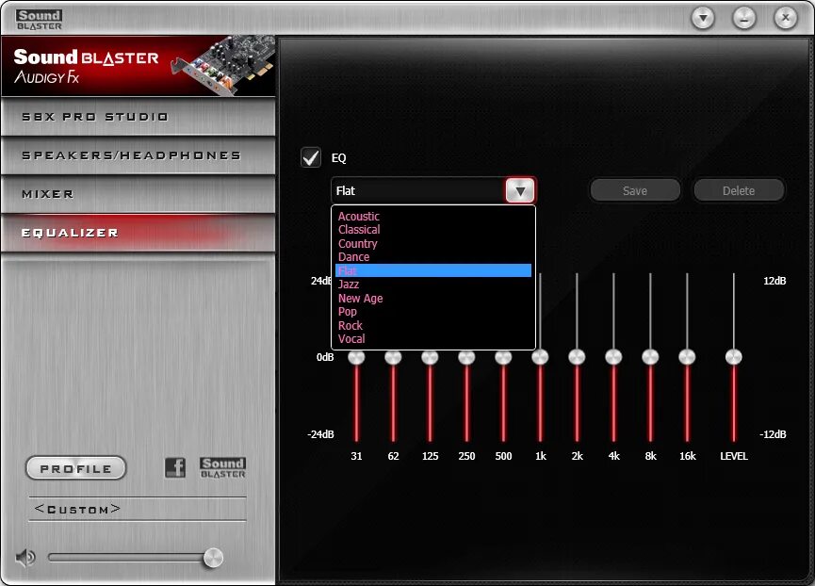815x586 pixels.
Task: Minimize the Sound Blaster window
Action: click(744, 19)
